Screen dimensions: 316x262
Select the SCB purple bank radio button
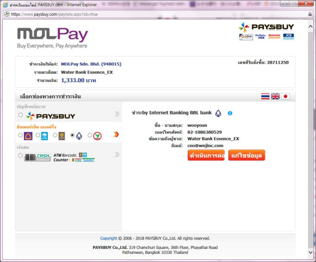(x=20, y=135)
